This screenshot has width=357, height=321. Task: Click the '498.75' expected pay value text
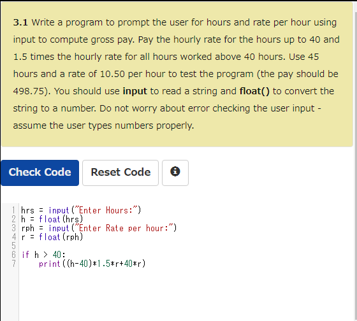point(29,91)
